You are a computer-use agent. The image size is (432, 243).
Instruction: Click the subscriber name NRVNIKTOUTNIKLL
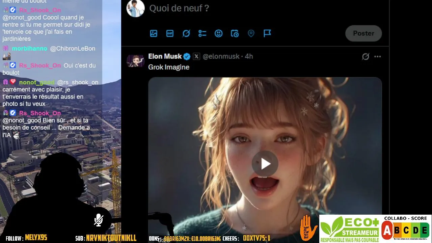(111, 238)
